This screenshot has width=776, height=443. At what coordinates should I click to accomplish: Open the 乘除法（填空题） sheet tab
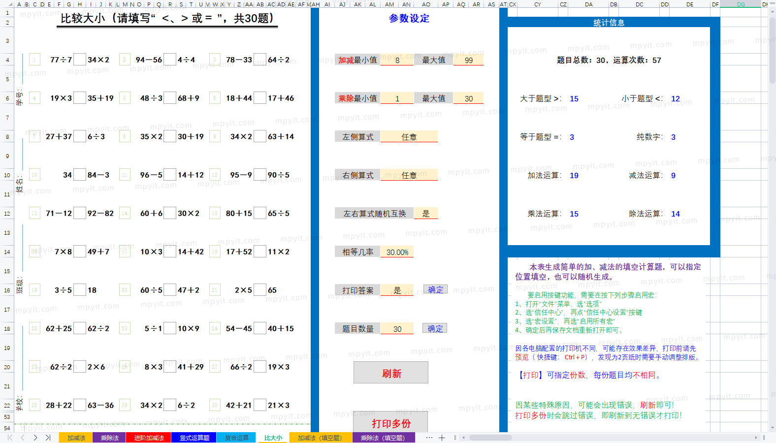(x=383, y=438)
